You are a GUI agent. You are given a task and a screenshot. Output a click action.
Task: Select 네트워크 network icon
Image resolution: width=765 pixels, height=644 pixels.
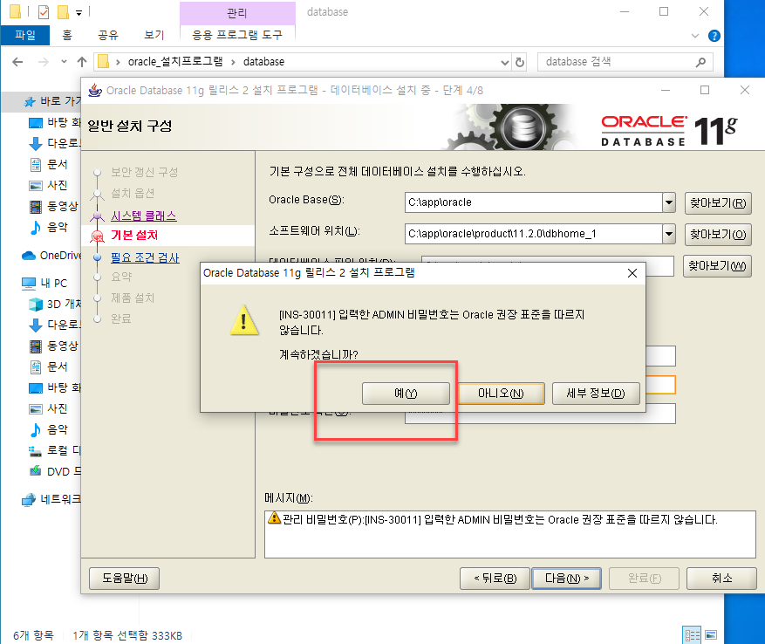(29, 499)
